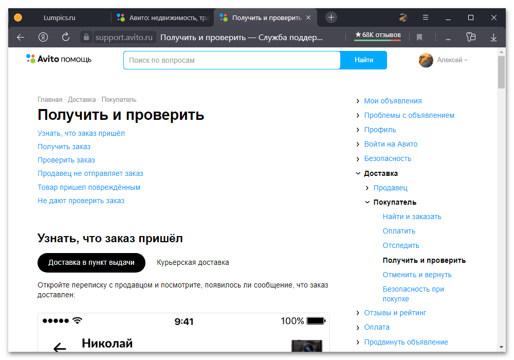Open the downloads arrow icon
The height and width of the screenshot is (360, 514).
click(x=493, y=37)
